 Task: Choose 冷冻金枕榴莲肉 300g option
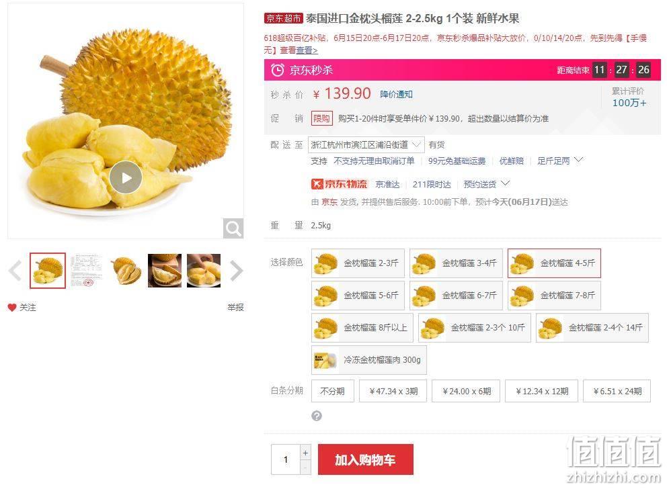coord(369,360)
